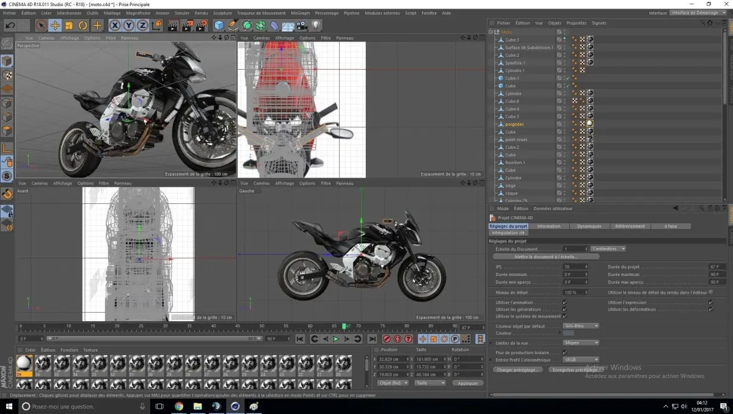Render the active view clapperboard icon
733x414 pixels.
[x=173, y=25]
